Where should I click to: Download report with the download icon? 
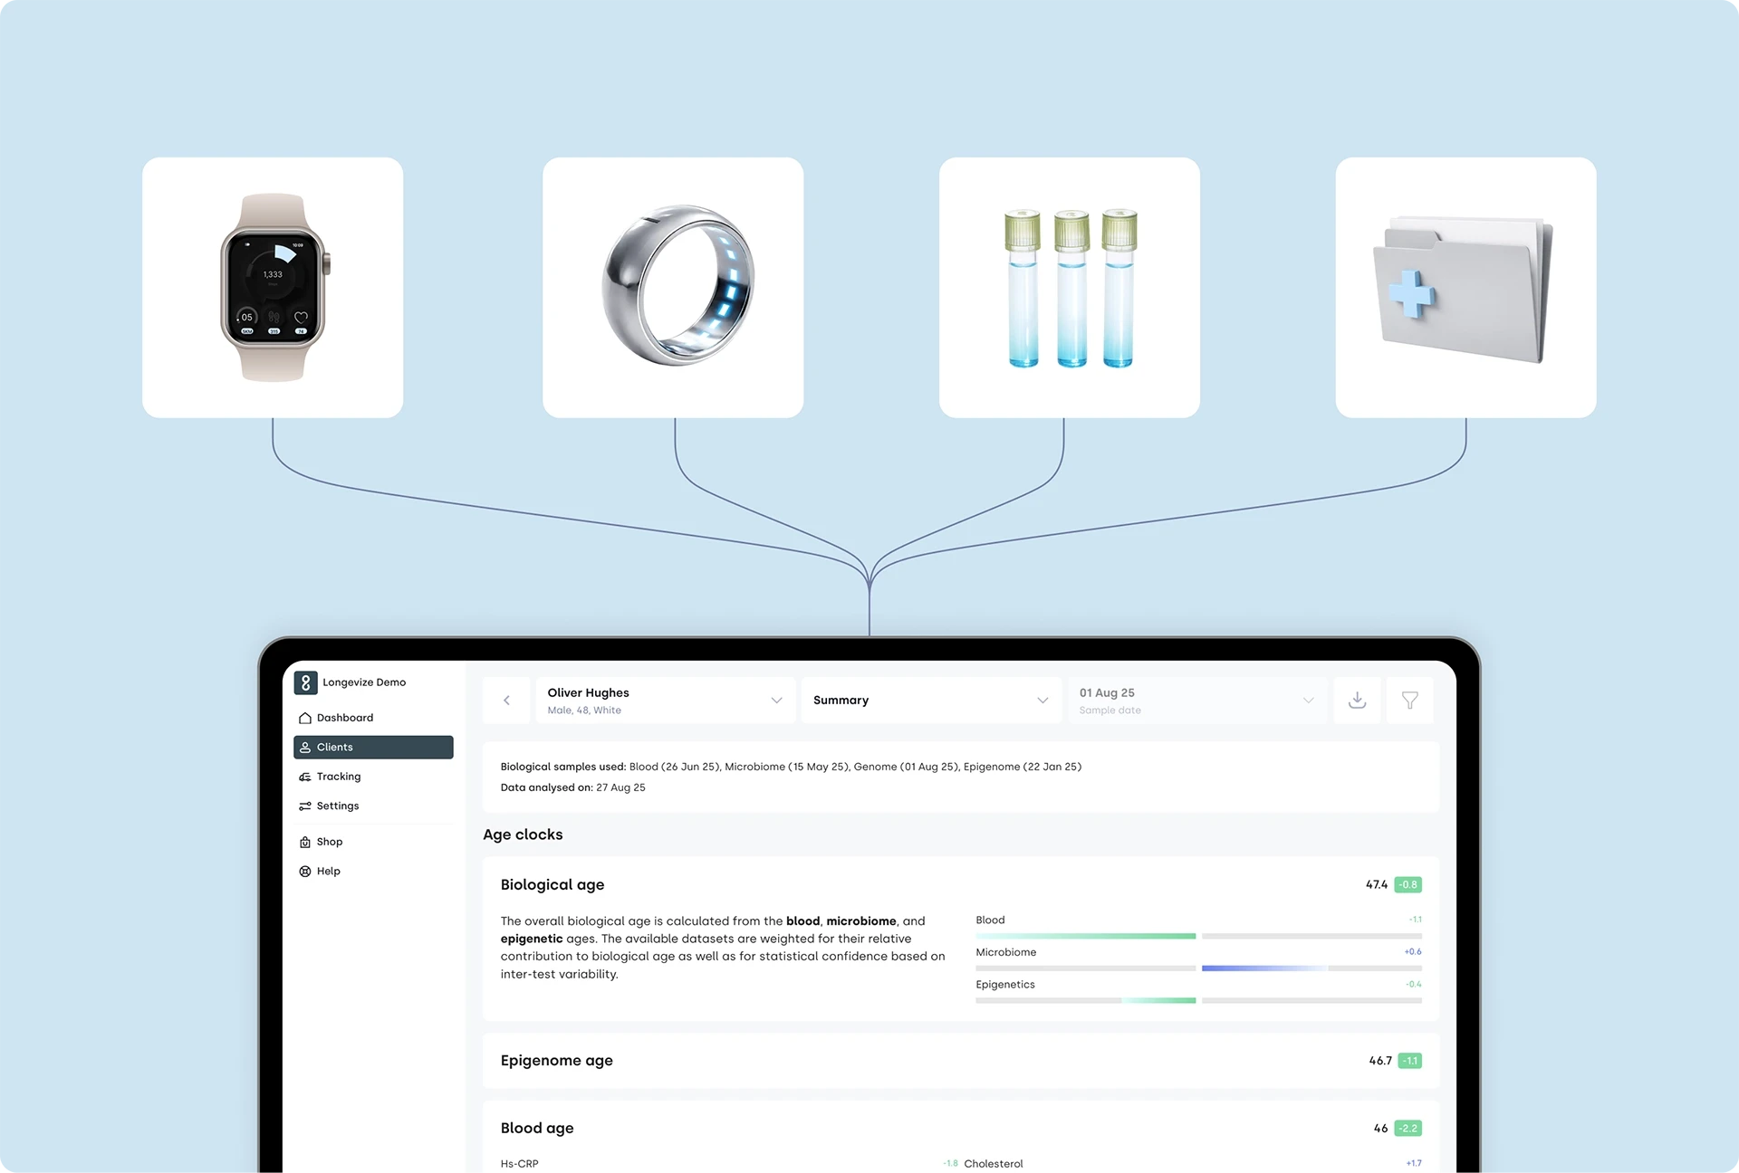1357,701
